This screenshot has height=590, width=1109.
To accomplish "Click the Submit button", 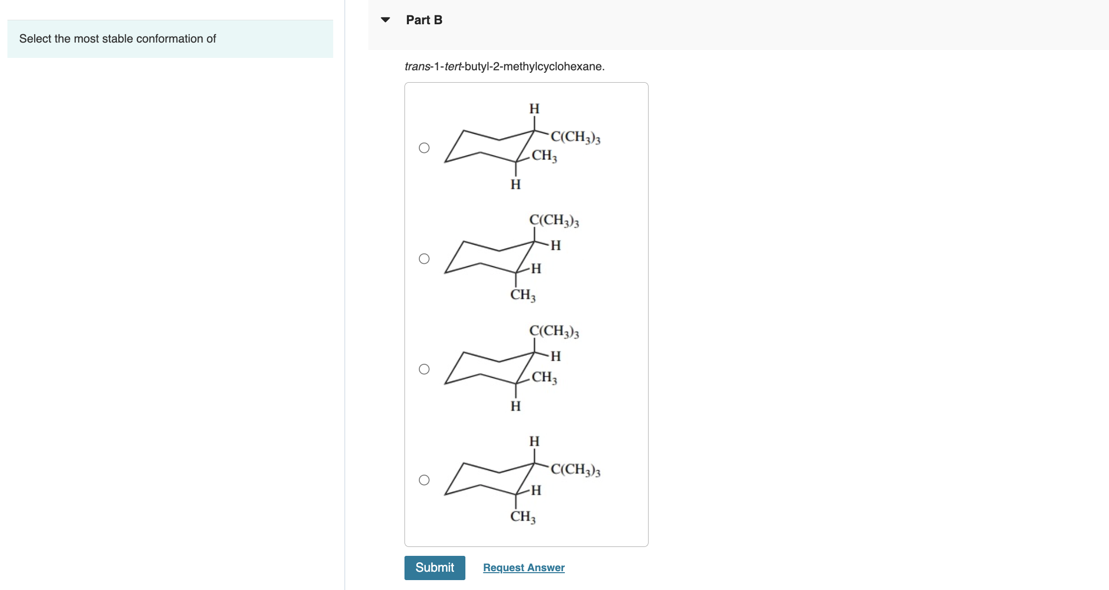I will pyautogui.click(x=435, y=568).
